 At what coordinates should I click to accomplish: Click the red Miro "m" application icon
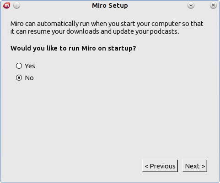6,5
